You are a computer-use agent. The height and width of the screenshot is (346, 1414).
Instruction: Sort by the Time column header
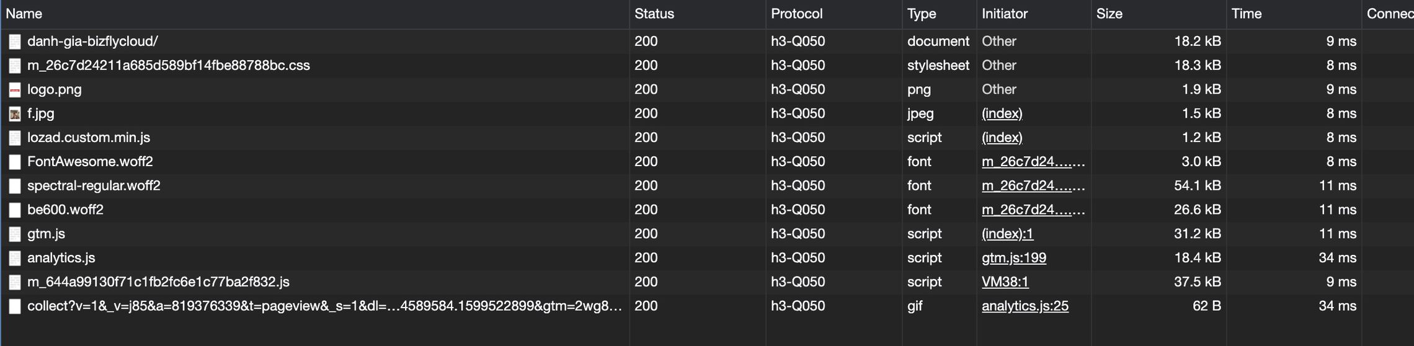pos(1247,14)
